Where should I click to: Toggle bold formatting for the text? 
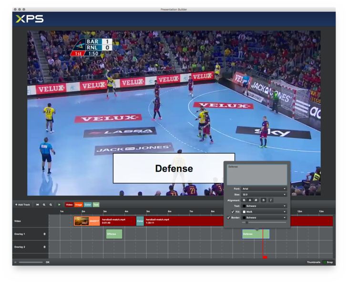[264, 200]
